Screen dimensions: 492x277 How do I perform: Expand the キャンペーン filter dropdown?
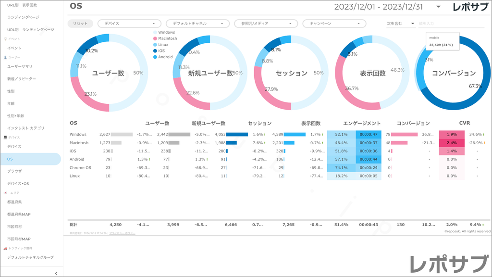[334, 24]
